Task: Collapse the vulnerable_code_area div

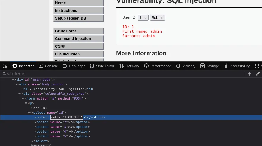Action: 20,94
